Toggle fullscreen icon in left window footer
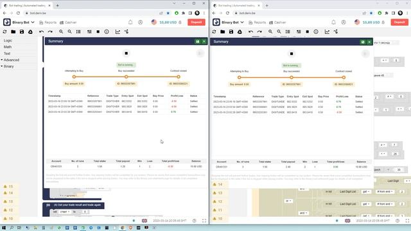 point(204,221)
